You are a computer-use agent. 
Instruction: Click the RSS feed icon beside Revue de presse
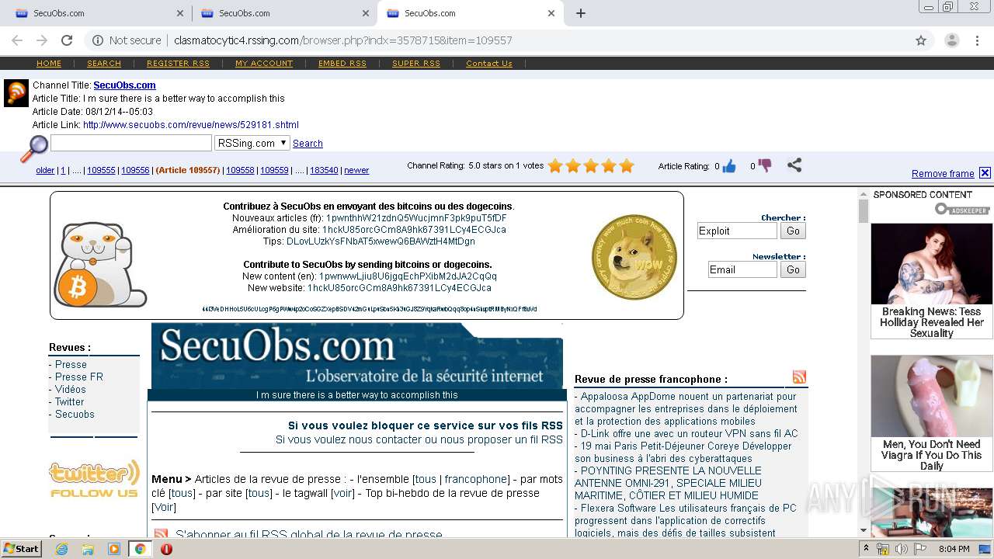(x=799, y=377)
